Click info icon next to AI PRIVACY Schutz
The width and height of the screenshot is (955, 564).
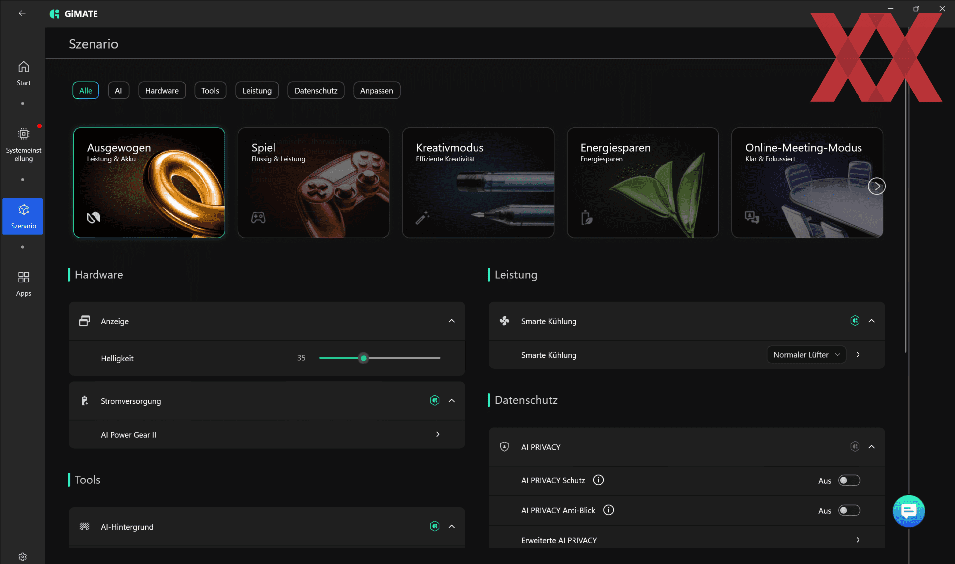(598, 480)
